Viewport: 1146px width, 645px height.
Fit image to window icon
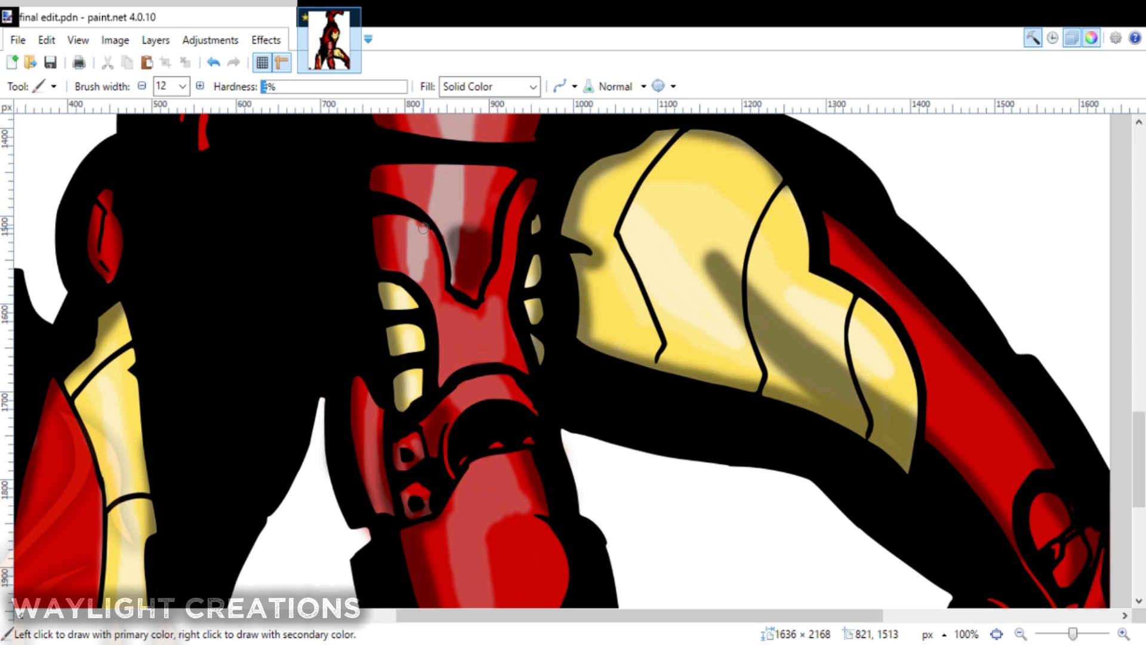pos(996,634)
